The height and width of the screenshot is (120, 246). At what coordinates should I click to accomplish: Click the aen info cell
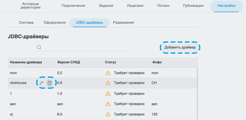pyautogui.click(x=154, y=104)
